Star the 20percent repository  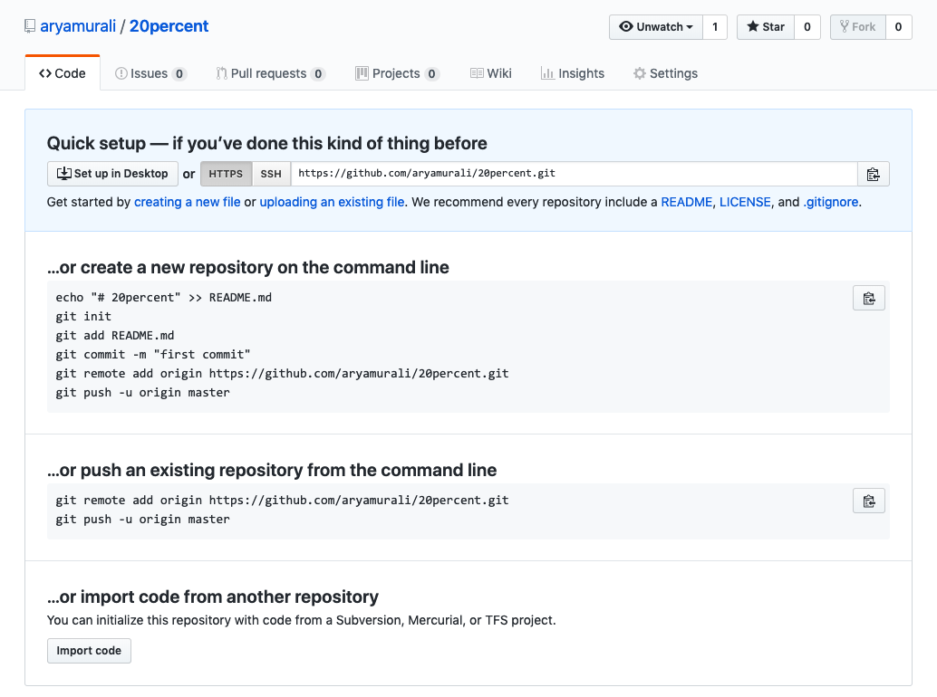pos(766,27)
